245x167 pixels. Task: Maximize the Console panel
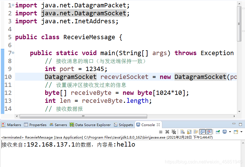[240, 124]
